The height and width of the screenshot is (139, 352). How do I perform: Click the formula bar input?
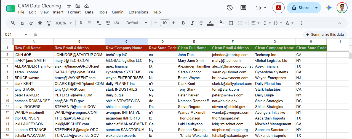(x=170, y=35)
